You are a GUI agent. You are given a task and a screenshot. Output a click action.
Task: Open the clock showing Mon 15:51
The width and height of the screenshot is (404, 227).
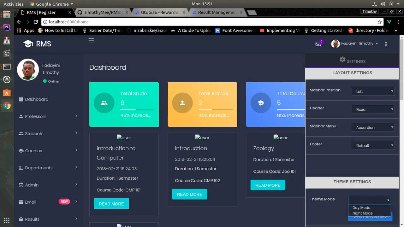(x=202, y=4)
